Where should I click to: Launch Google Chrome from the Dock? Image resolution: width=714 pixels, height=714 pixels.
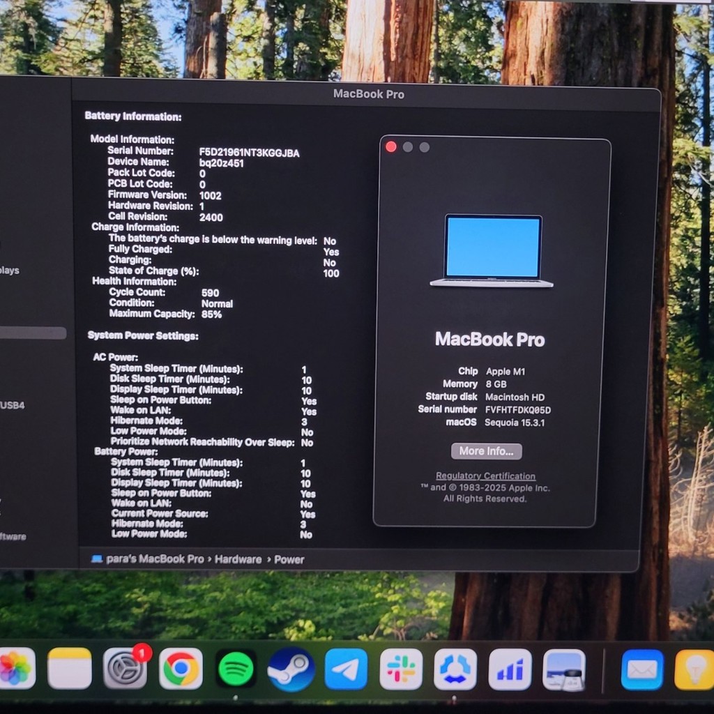click(181, 669)
